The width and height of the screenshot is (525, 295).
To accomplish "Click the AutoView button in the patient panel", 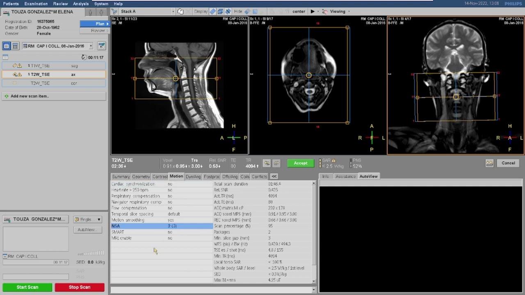I will coord(87,229).
